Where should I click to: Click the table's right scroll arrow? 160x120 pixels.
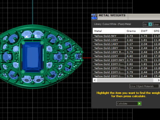click(159, 80)
